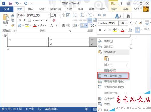Toggle Superscript x² formatting
The image size is (151, 112).
pyautogui.click(x=47, y=20)
